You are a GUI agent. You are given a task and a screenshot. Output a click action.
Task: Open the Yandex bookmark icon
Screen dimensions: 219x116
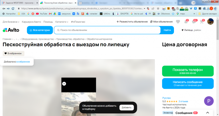click(x=33, y=14)
